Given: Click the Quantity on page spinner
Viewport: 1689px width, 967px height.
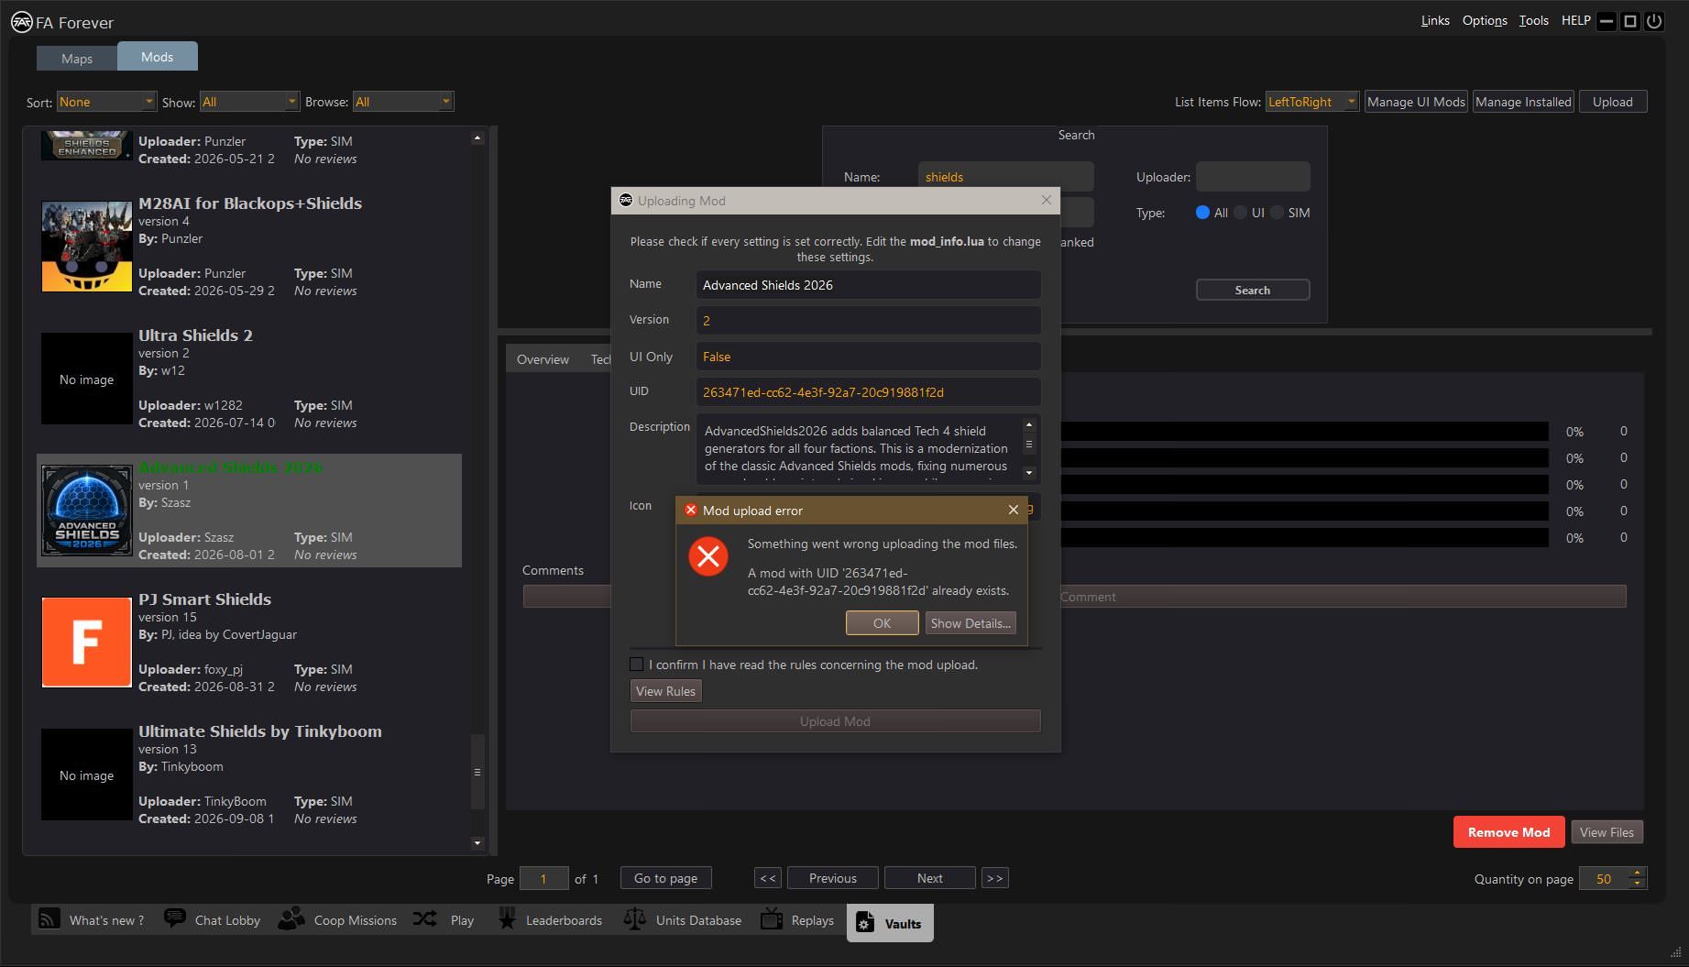Looking at the screenshot, I should point(1612,878).
